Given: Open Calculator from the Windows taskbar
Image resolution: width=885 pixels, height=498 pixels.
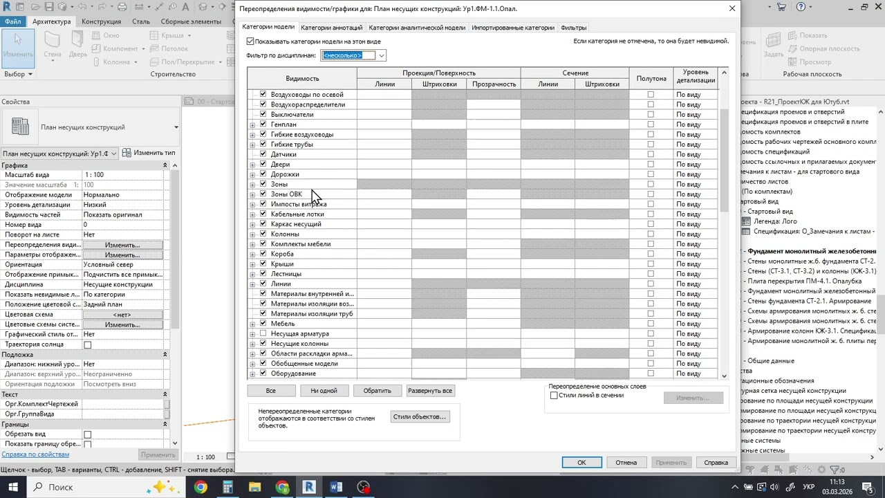Looking at the screenshot, I should pos(227,487).
